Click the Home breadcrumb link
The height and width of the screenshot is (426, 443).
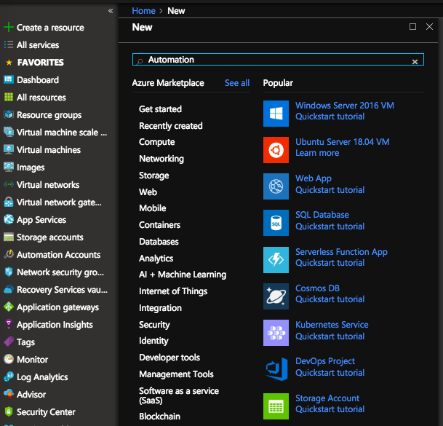click(143, 11)
